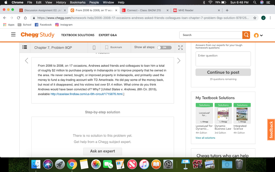Image resolution: width=275 pixels, height=172 pixels.
Task: Turn off the Show all steps toggle
Action: (164, 47)
